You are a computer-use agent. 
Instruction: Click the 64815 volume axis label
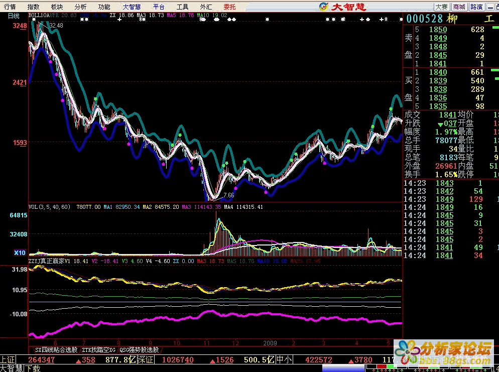coord(19,215)
